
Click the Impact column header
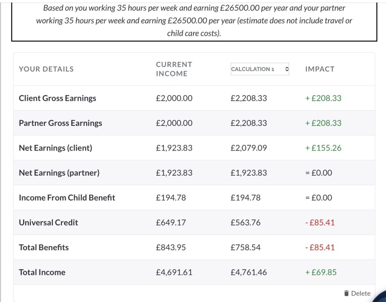point(320,69)
